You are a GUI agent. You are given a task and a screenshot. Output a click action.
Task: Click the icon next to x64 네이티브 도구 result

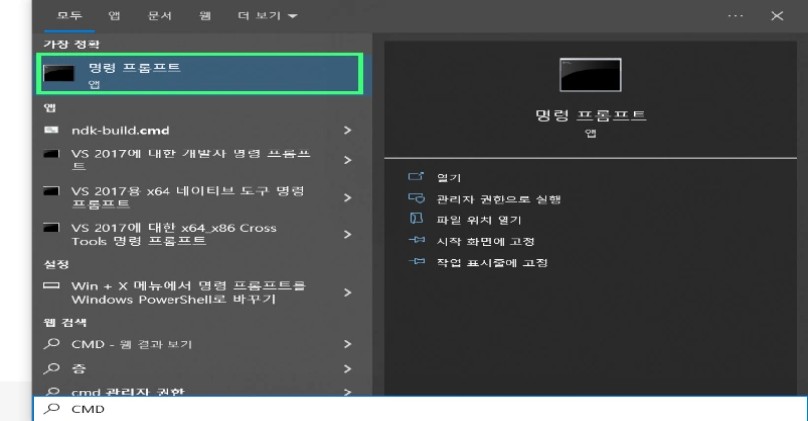[51, 191]
